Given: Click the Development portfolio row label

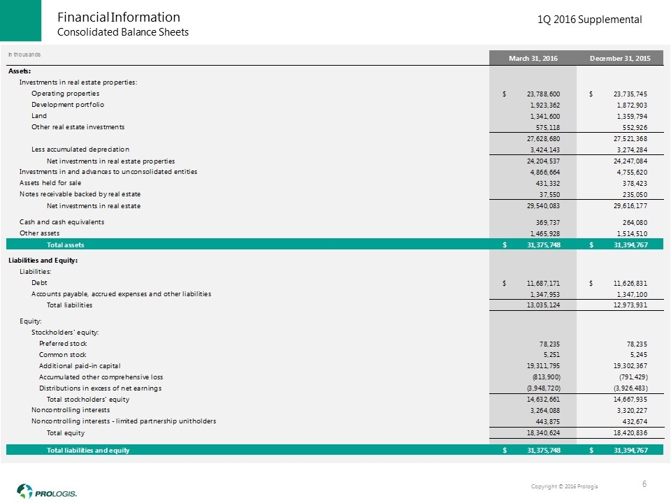Looking at the screenshot, I should (x=68, y=105).
